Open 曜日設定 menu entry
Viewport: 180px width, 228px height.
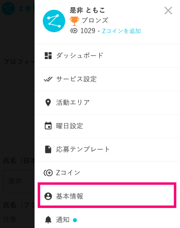click(x=107, y=126)
